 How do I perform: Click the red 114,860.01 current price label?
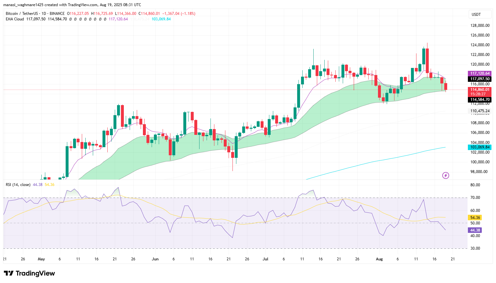(x=480, y=90)
